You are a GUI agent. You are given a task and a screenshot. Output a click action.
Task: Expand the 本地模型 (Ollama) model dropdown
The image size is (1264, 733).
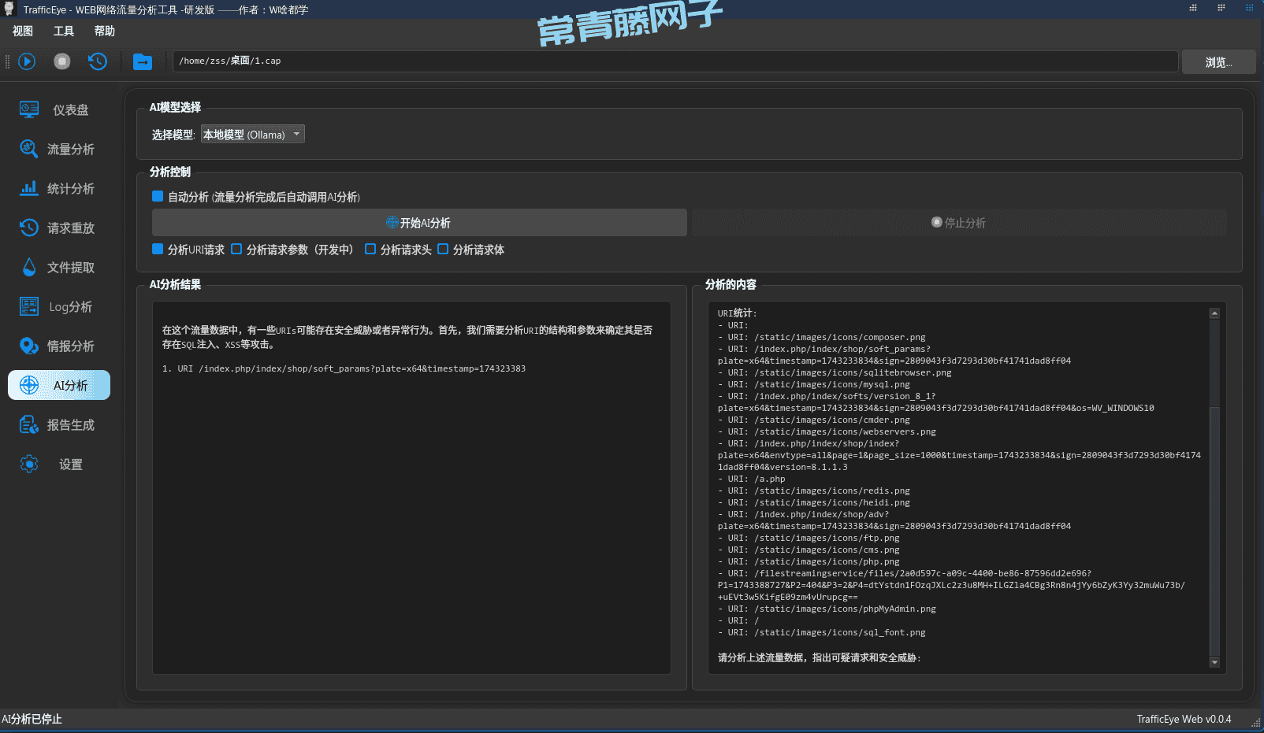click(x=252, y=135)
